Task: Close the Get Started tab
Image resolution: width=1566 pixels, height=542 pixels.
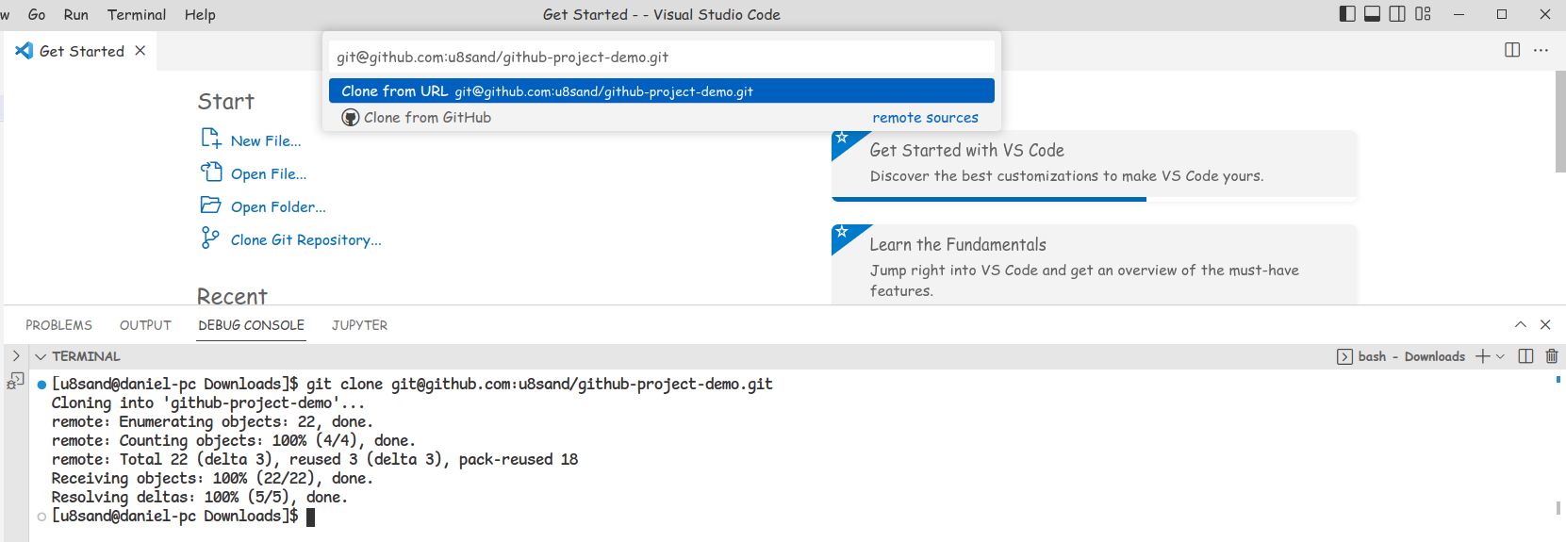Action: coord(140,51)
